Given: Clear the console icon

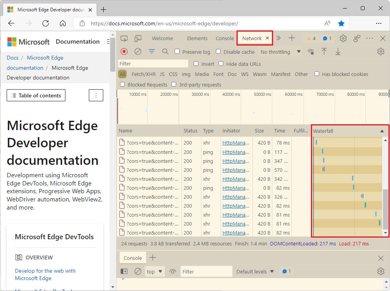Looking at the screenshot, I should 138,272.
